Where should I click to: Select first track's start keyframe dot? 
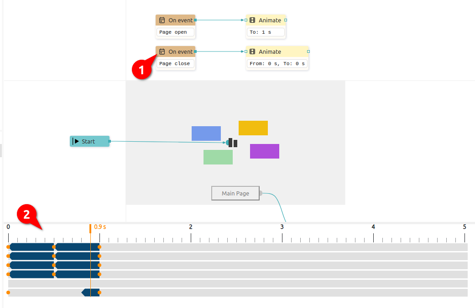(8, 247)
